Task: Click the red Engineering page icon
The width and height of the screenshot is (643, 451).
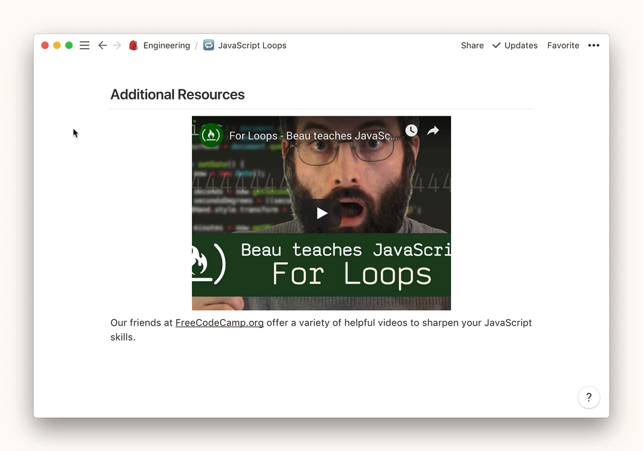Action: click(x=134, y=46)
